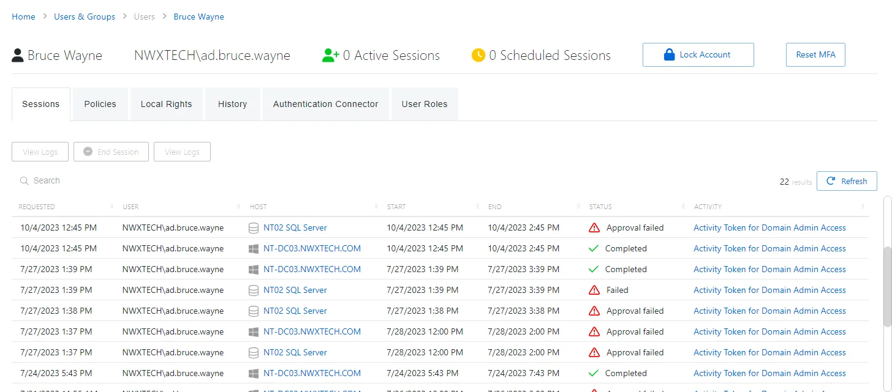Sort by the Status column header
Screen dimensions: 892x392
click(x=600, y=207)
